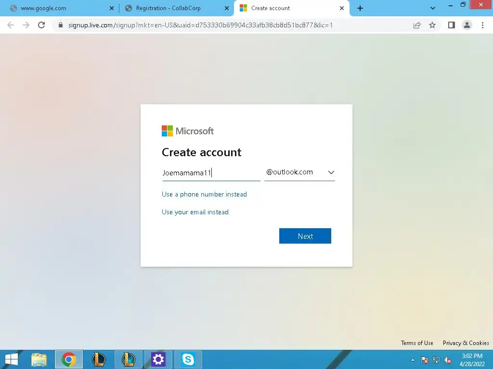Image resolution: width=493 pixels, height=369 pixels.
Task: Click the muted volume tray icon
Action: click(448, 360)
